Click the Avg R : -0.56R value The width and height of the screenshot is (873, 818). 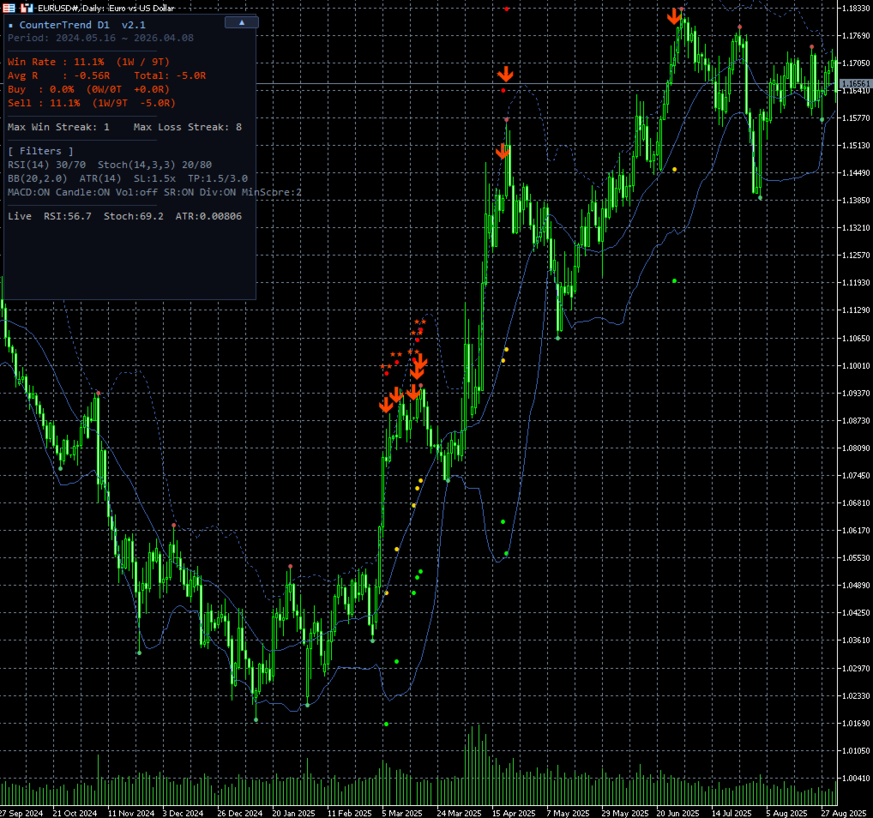pos(58,75)
